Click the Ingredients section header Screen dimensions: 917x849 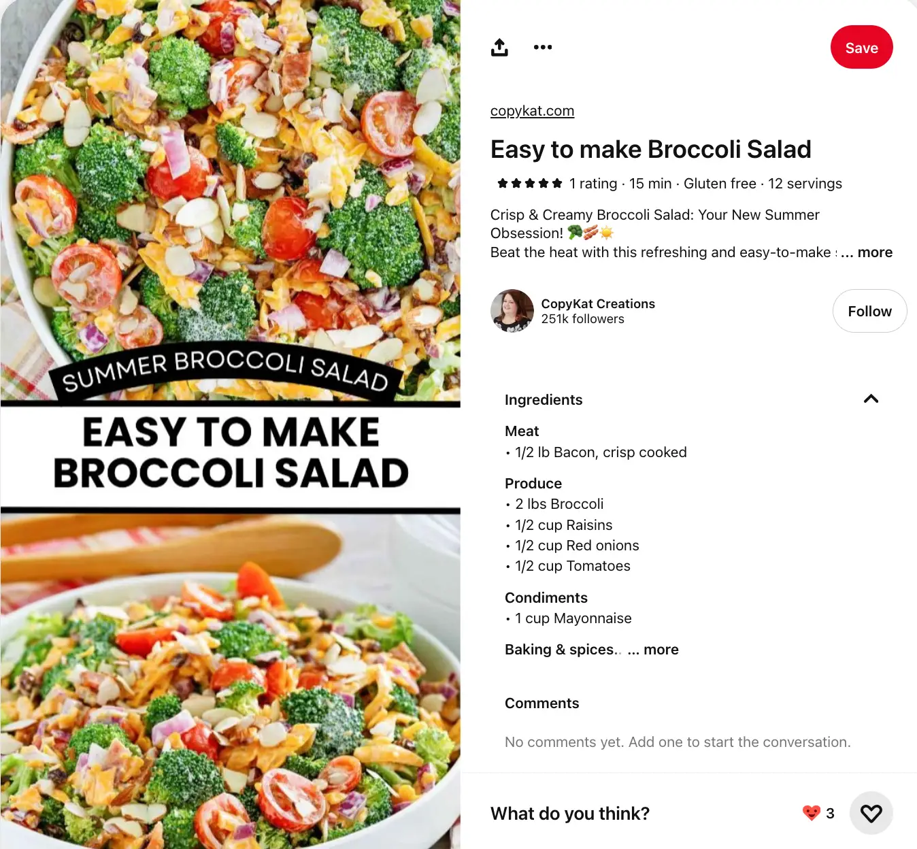coord(544,400)
